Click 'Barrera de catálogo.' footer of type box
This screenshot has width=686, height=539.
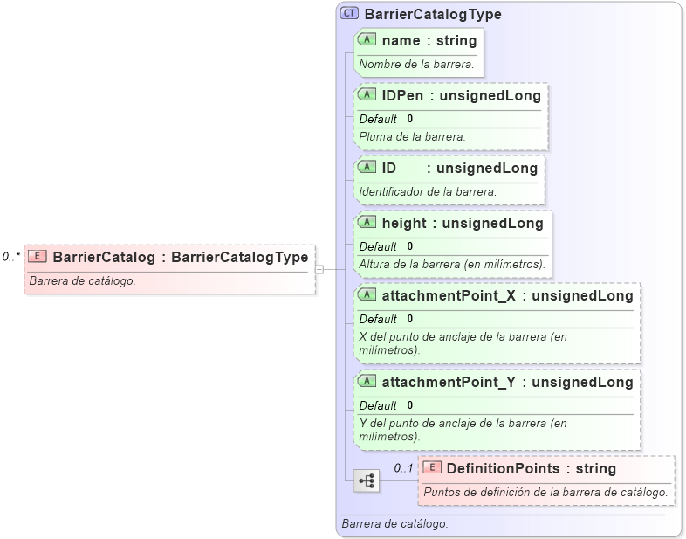(394, 523)
